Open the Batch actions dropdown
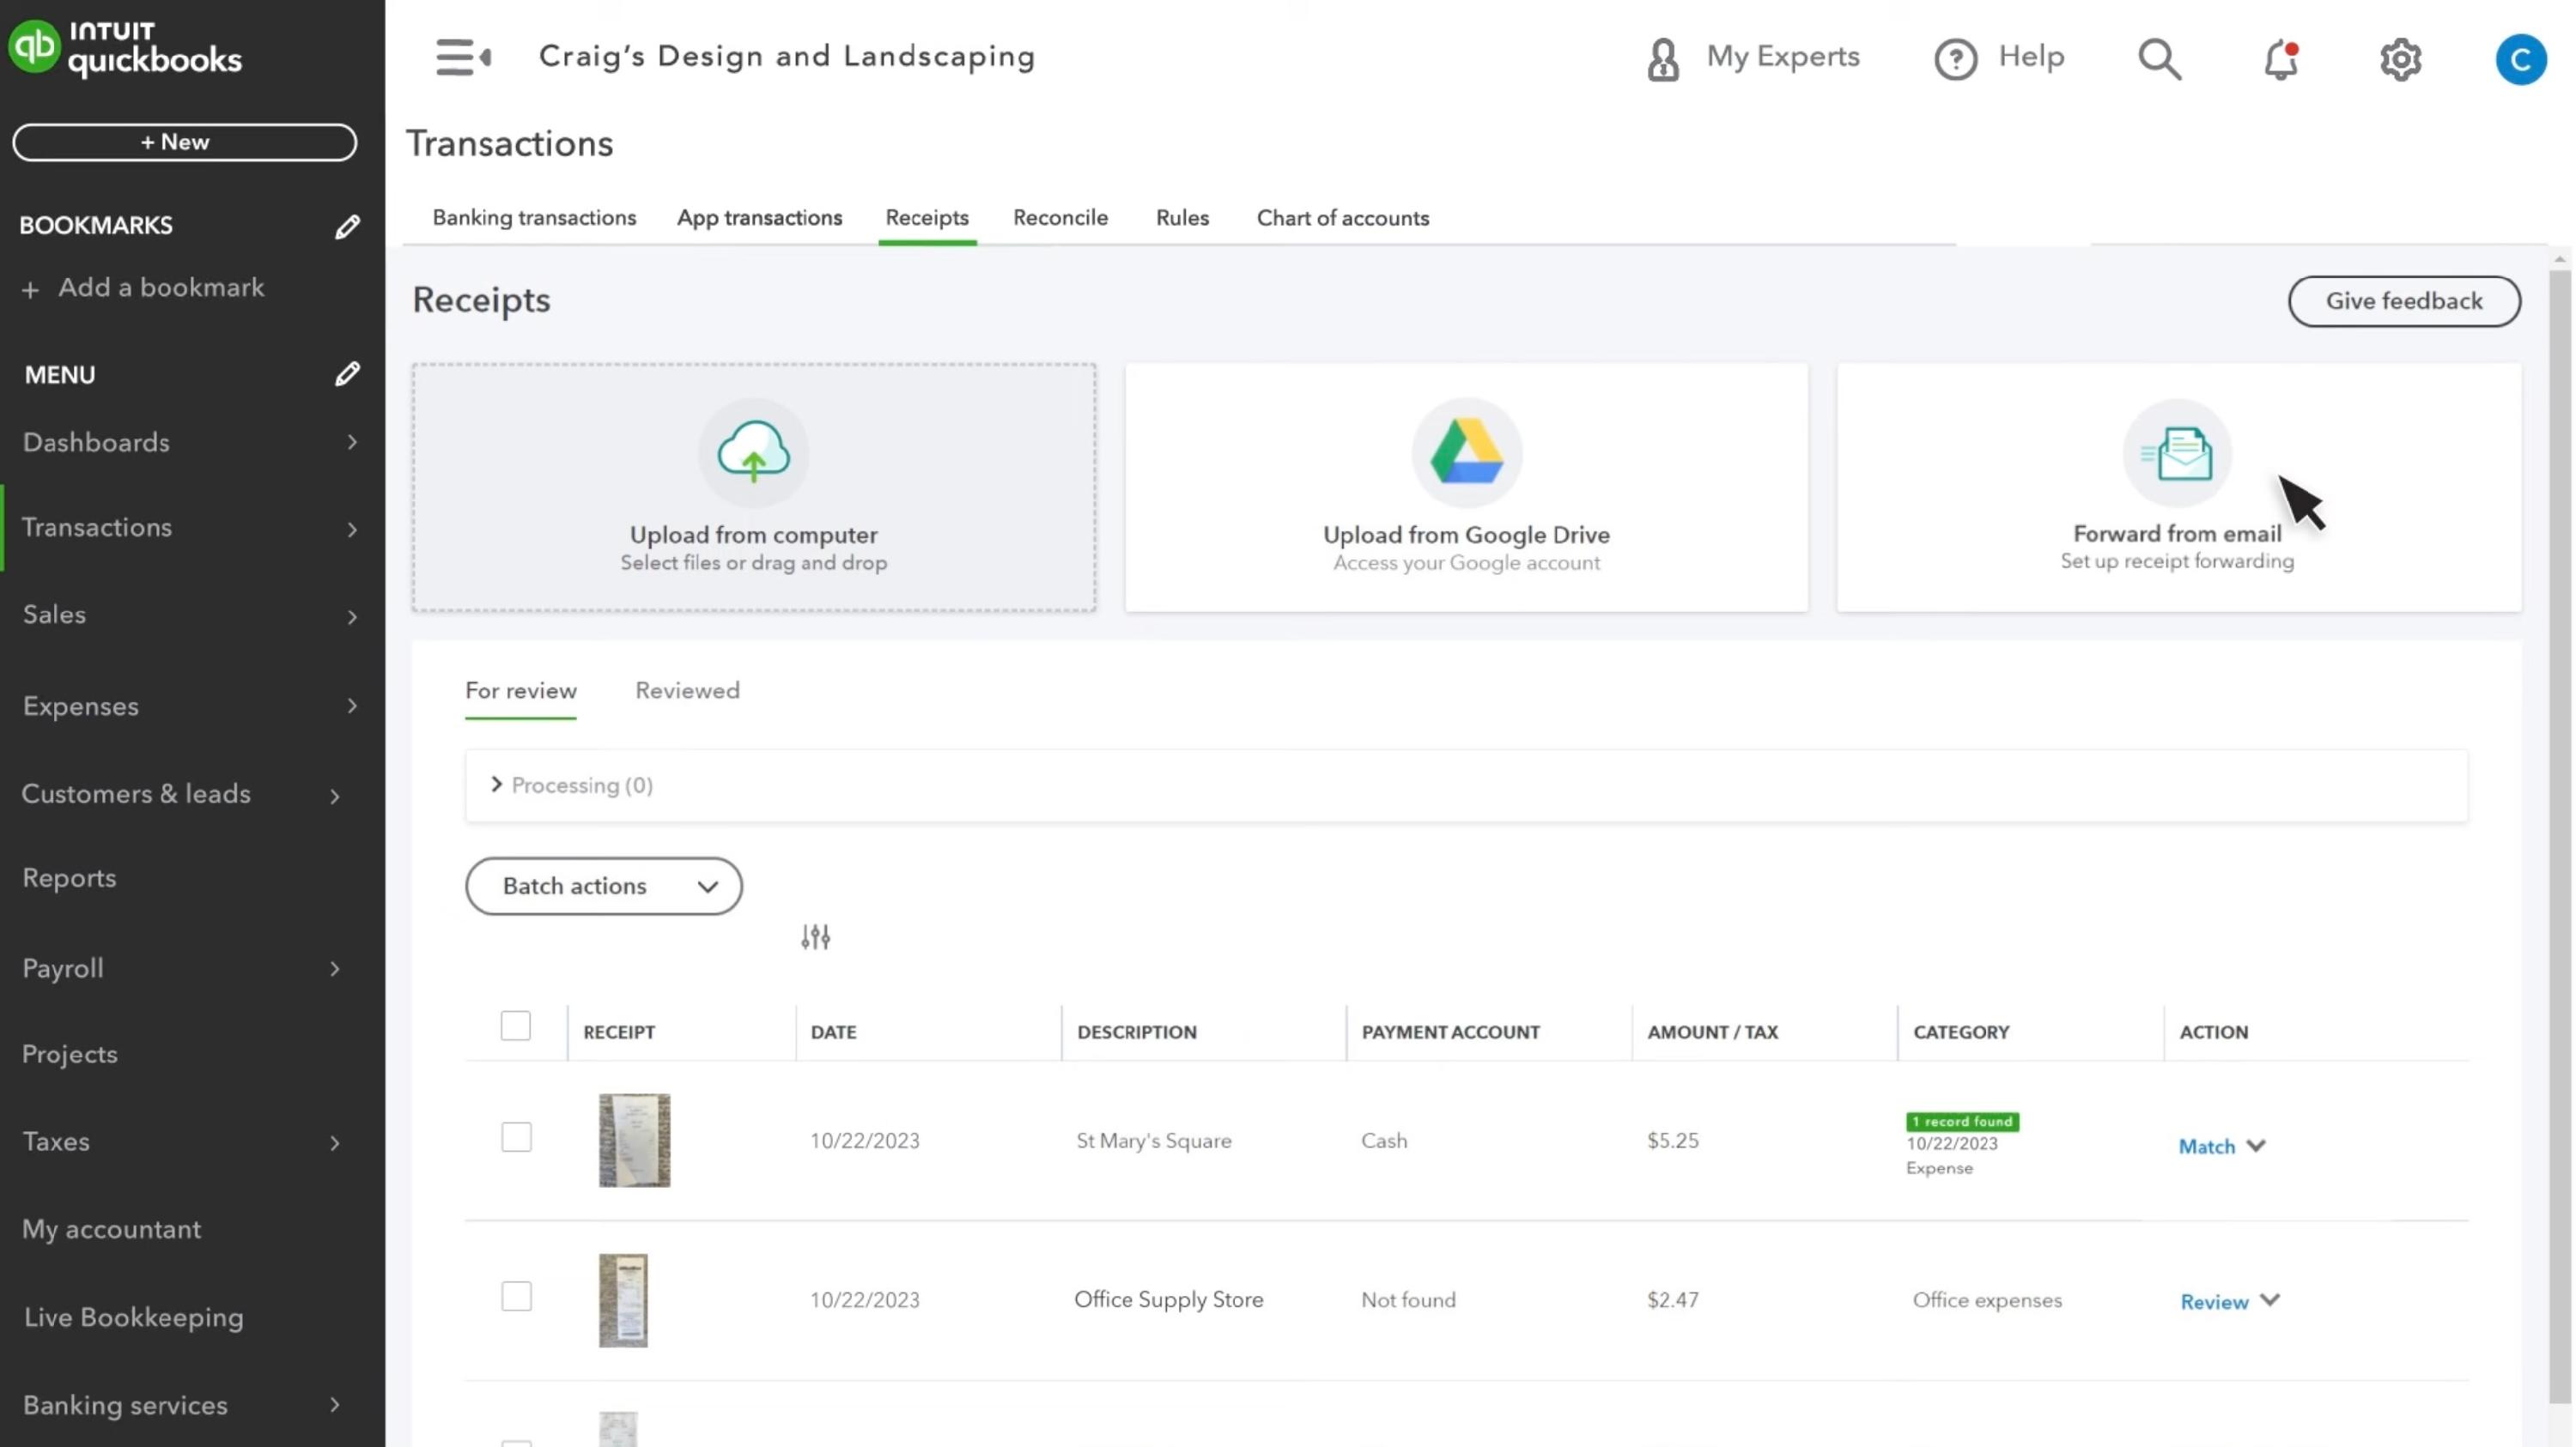2576x1447 pixels. 603,887
